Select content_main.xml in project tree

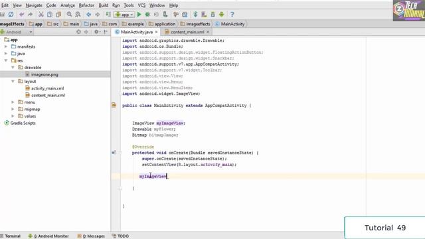(x=48, y=96)
